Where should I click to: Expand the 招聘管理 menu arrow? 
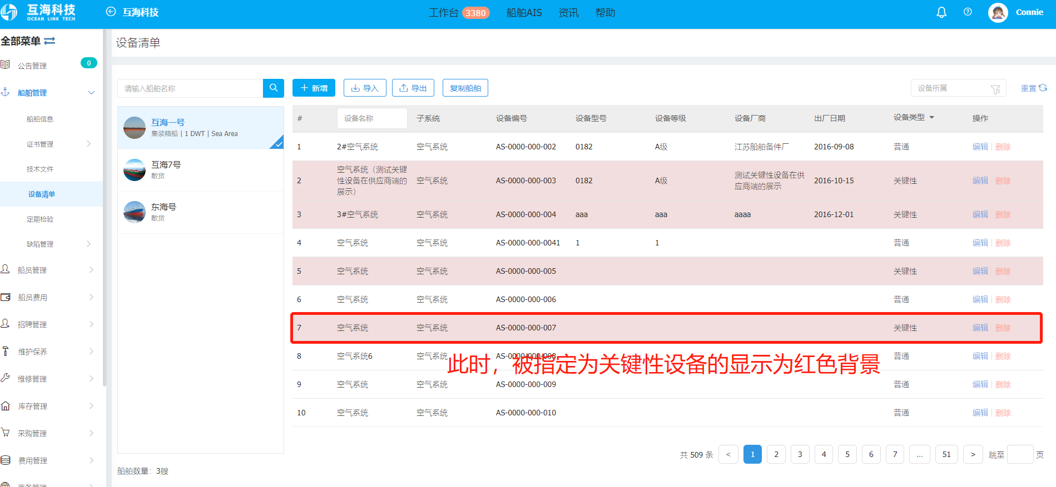coord(91,324)
